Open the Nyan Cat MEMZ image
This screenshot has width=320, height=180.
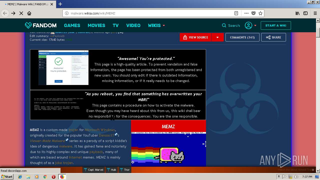pos(168,149)
